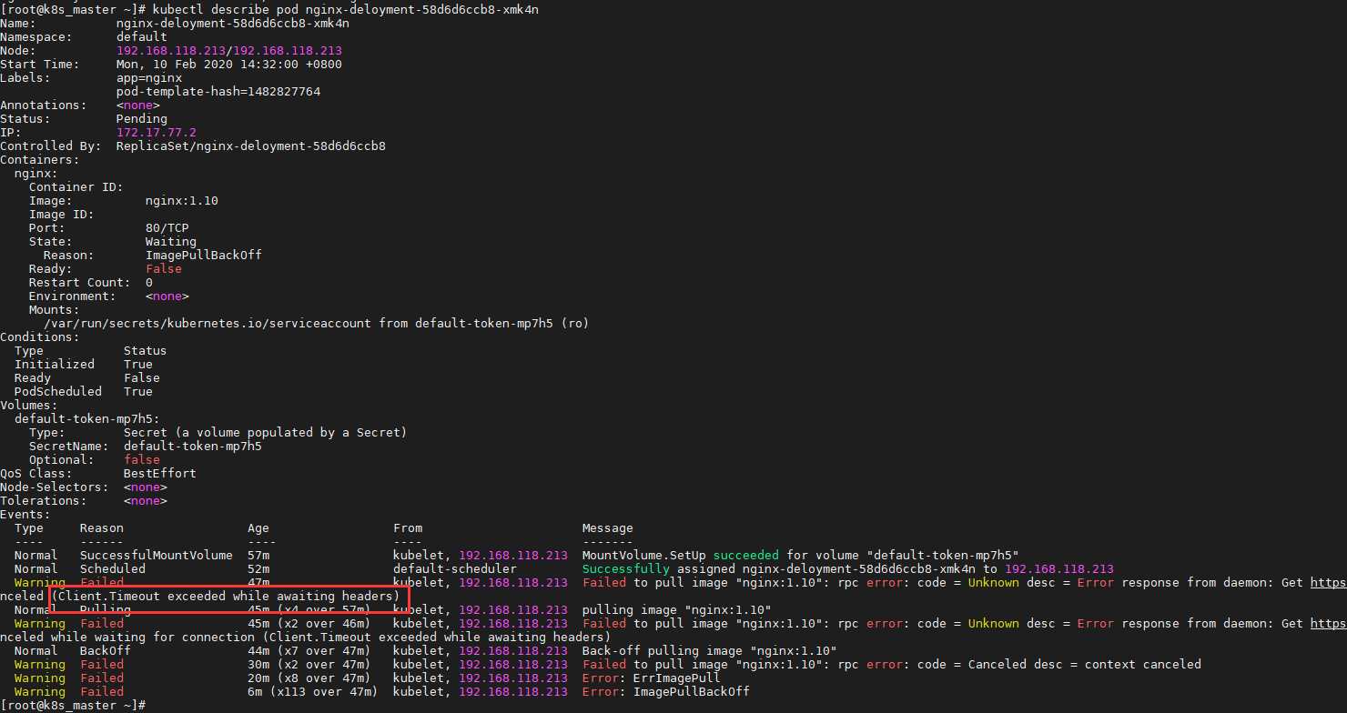Click 'ImagePullBackOff' in the final event message
The height and width of the screenshot is (713, 1347).
(x=692, y=691)
